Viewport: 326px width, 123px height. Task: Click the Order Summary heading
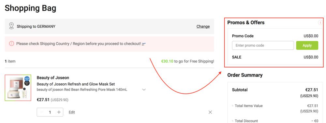pos(245,75)
